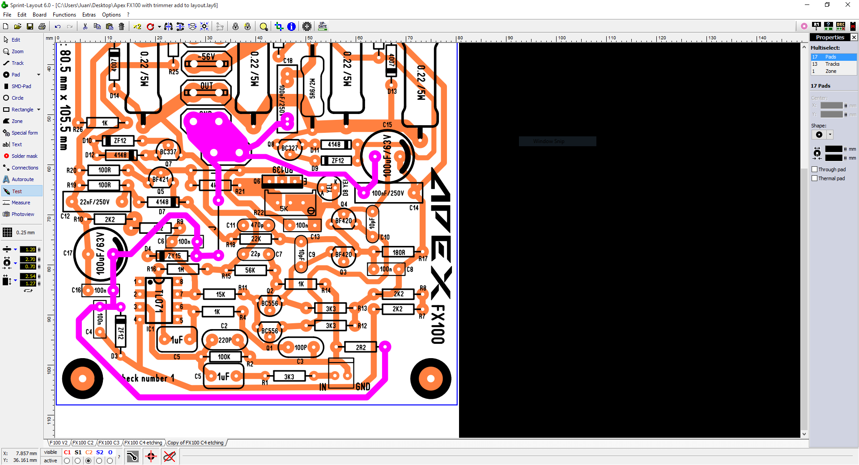Viewport: 859px width, 465px height.
Task: Open the Board menu
Action: click(39, 15)
